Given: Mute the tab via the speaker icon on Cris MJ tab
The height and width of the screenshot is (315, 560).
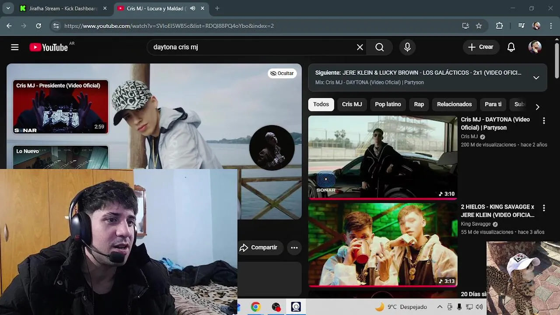Looking at the screenshot, I should pos(192,8).
